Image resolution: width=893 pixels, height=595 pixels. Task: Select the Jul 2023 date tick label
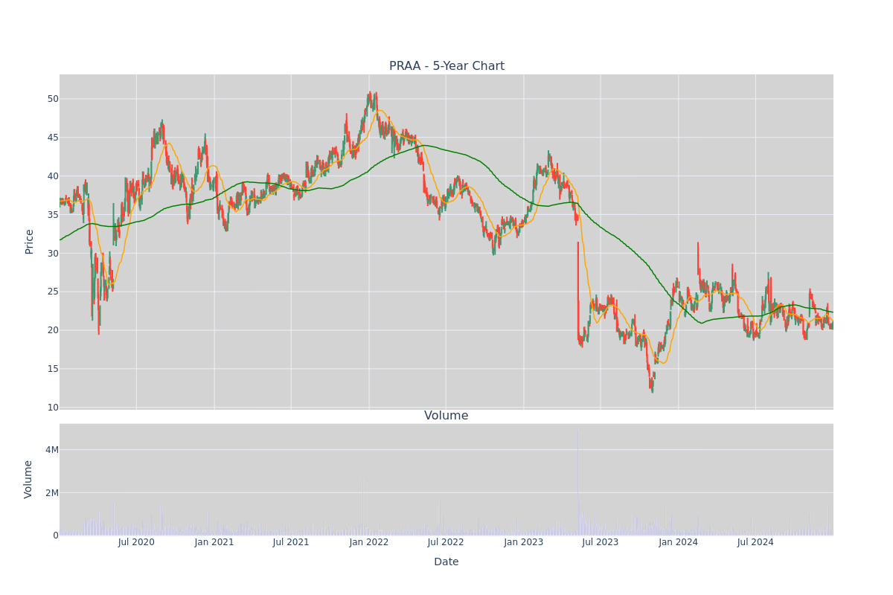tap(601, 542)
